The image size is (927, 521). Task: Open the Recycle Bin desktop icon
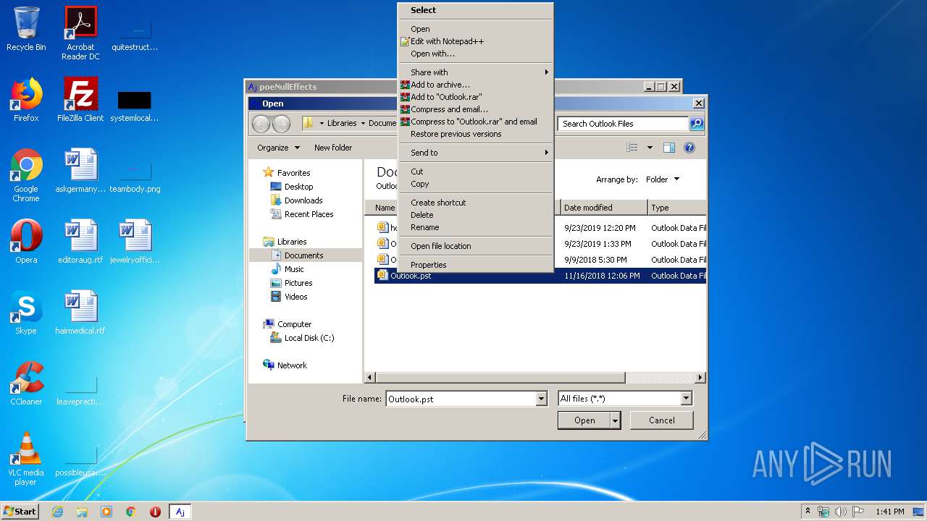pyautogui.click(x=26, y=29)
